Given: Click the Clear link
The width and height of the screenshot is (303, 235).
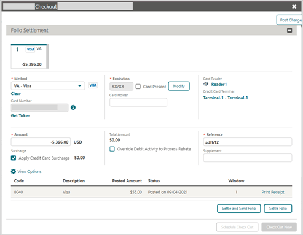Looking at the screenshot, I should tap(16, 94).
